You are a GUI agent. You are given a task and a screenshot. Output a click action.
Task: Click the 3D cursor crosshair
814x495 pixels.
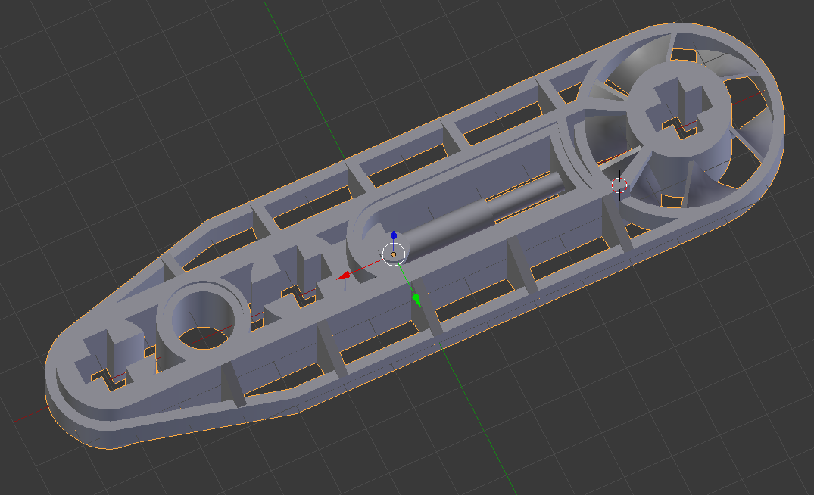click(x=619, y=185)
